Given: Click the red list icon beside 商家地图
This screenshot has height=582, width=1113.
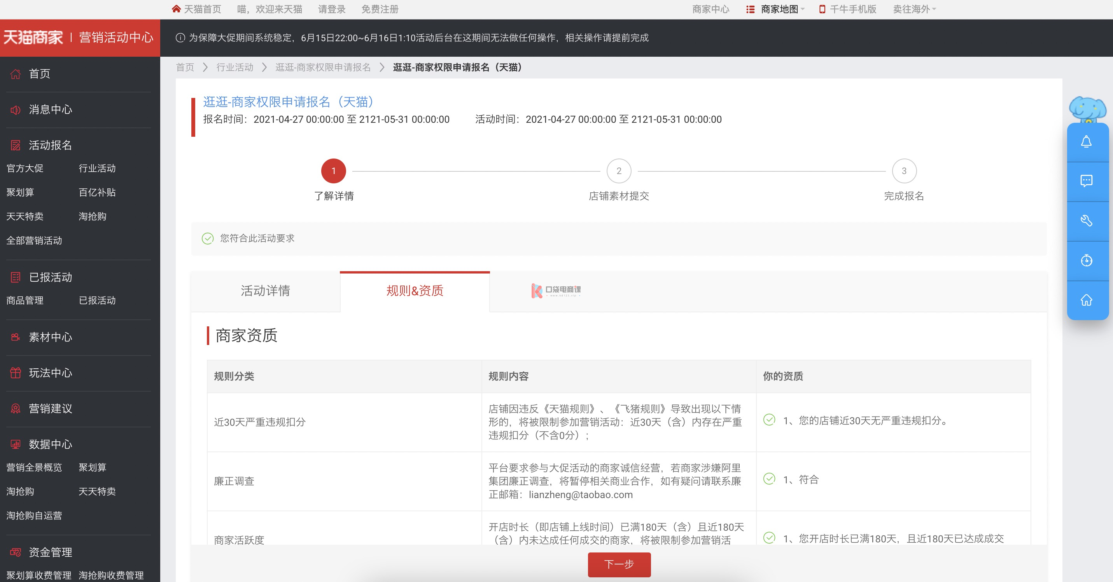Looking at the screenshot, I should coord(751,9).
